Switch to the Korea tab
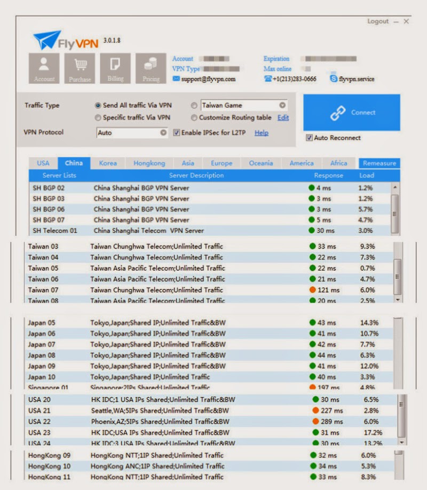 click(108, 163)
